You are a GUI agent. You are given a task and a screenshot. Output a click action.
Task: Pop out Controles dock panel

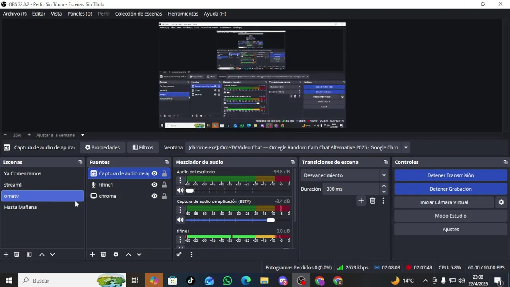(505, 162)
